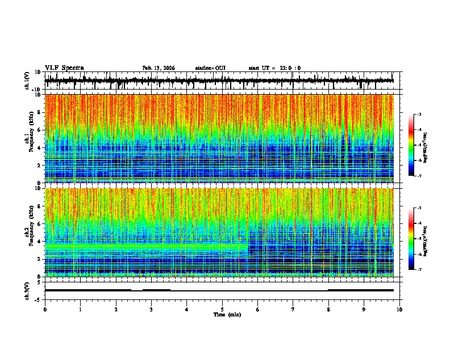This screenshot has height=347, width=450.
Task: Click time axis tick label "2"
Action: [116, 310]
